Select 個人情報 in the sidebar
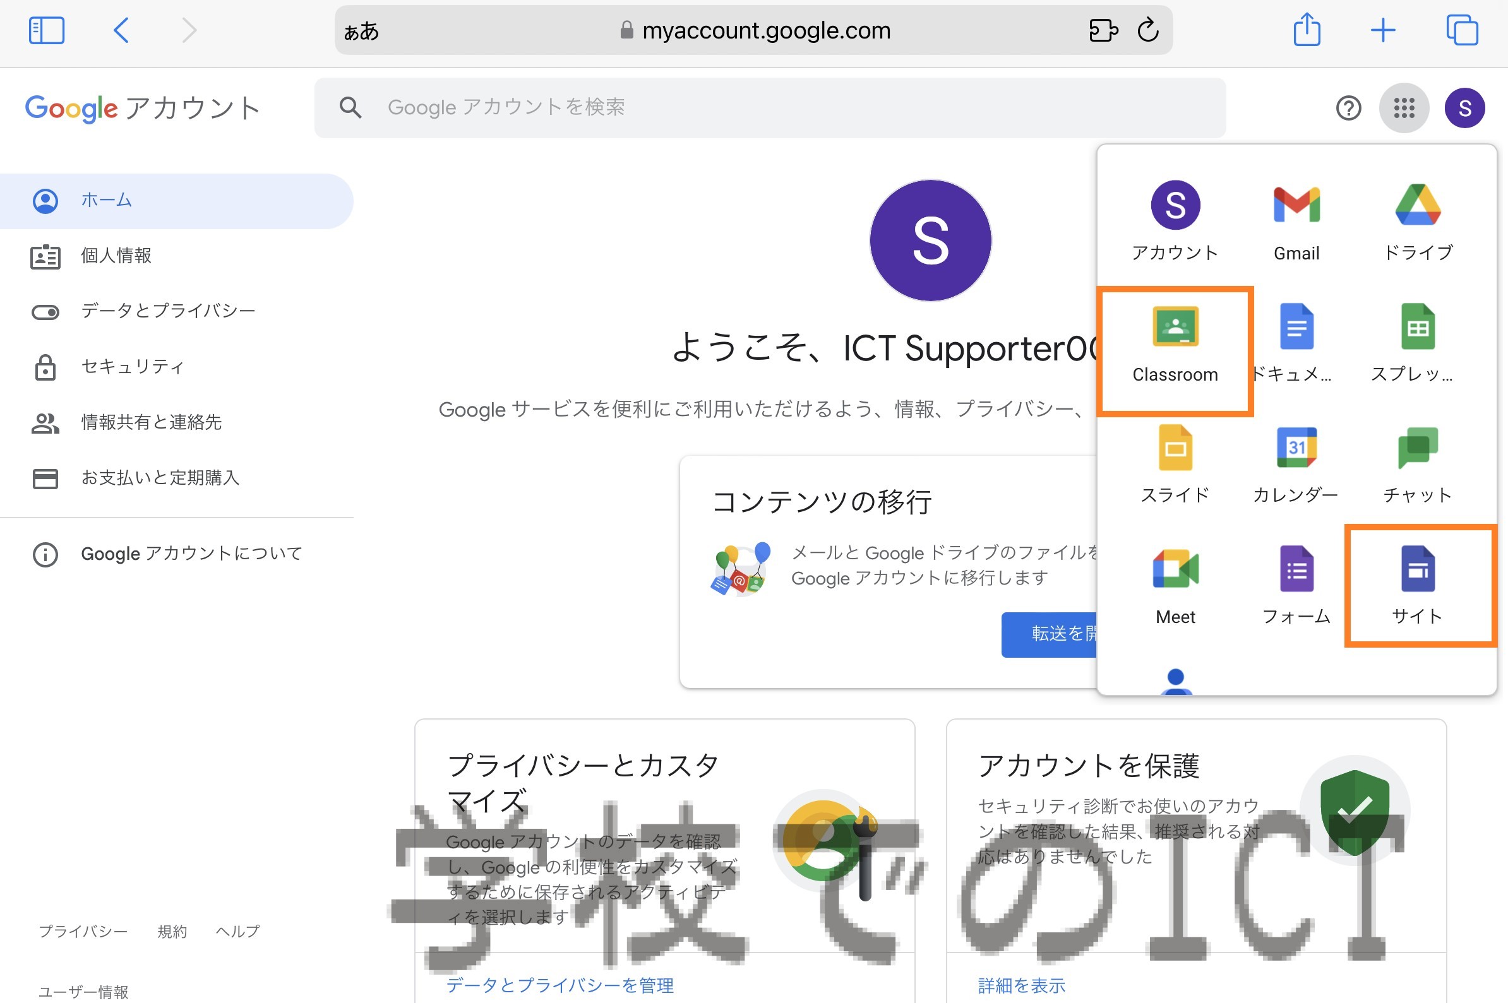Image resolution: width=1508 pixels, height=1003 pixels. tap(176, 256)
